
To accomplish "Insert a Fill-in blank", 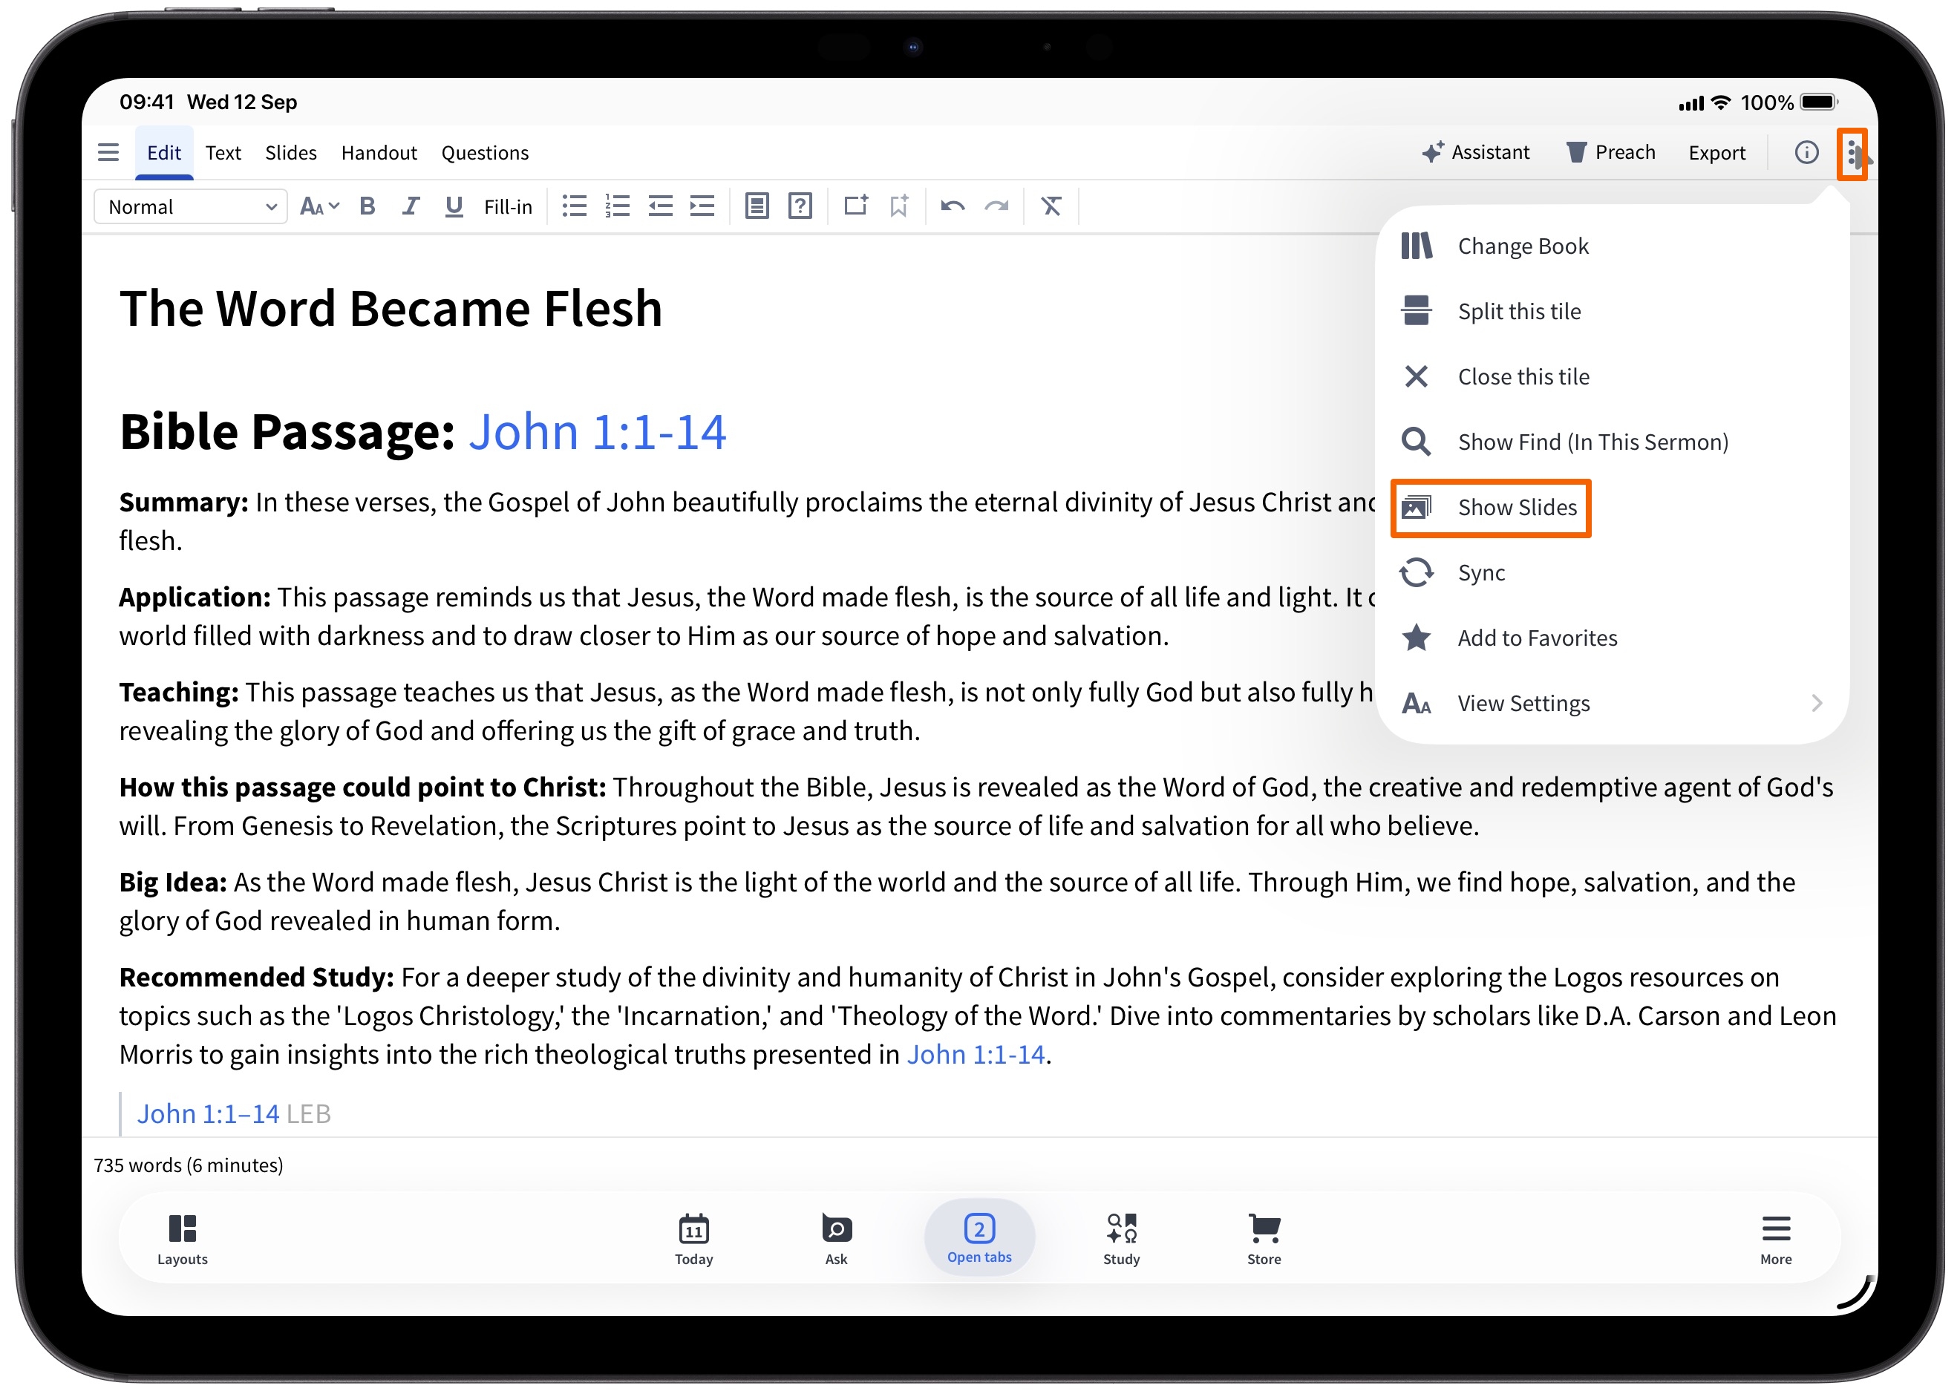I will [509, 207].
